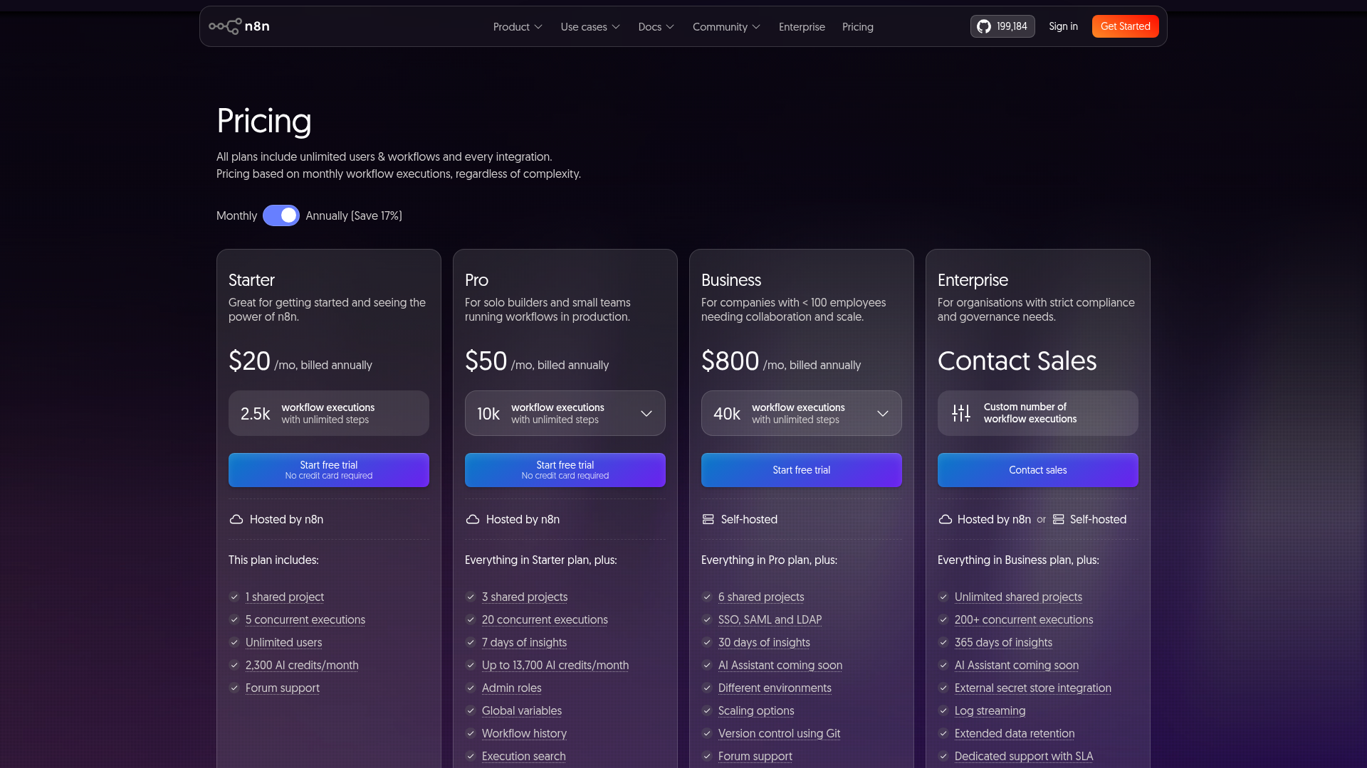Start free trial on the Business plan
This screenshot has width=1367, height=768.
(x=802, y=470)
